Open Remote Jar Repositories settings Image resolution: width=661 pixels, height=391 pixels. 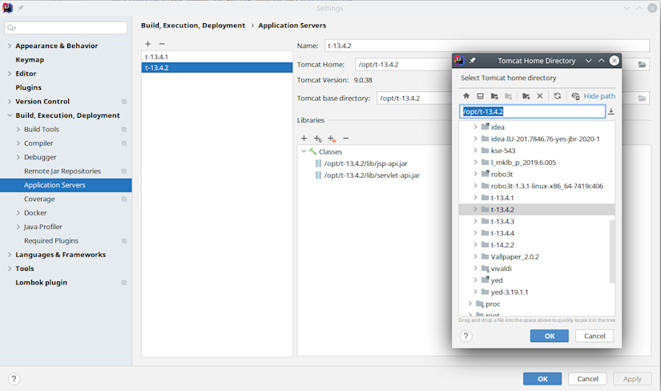point(62,171)
